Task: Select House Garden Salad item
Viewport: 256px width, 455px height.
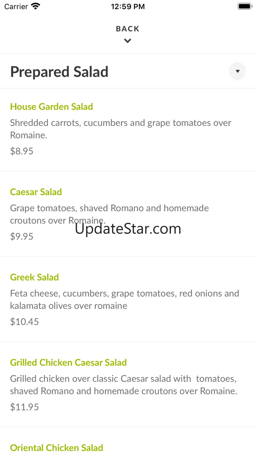Action: pyautogui.click(x=52, y=107)
